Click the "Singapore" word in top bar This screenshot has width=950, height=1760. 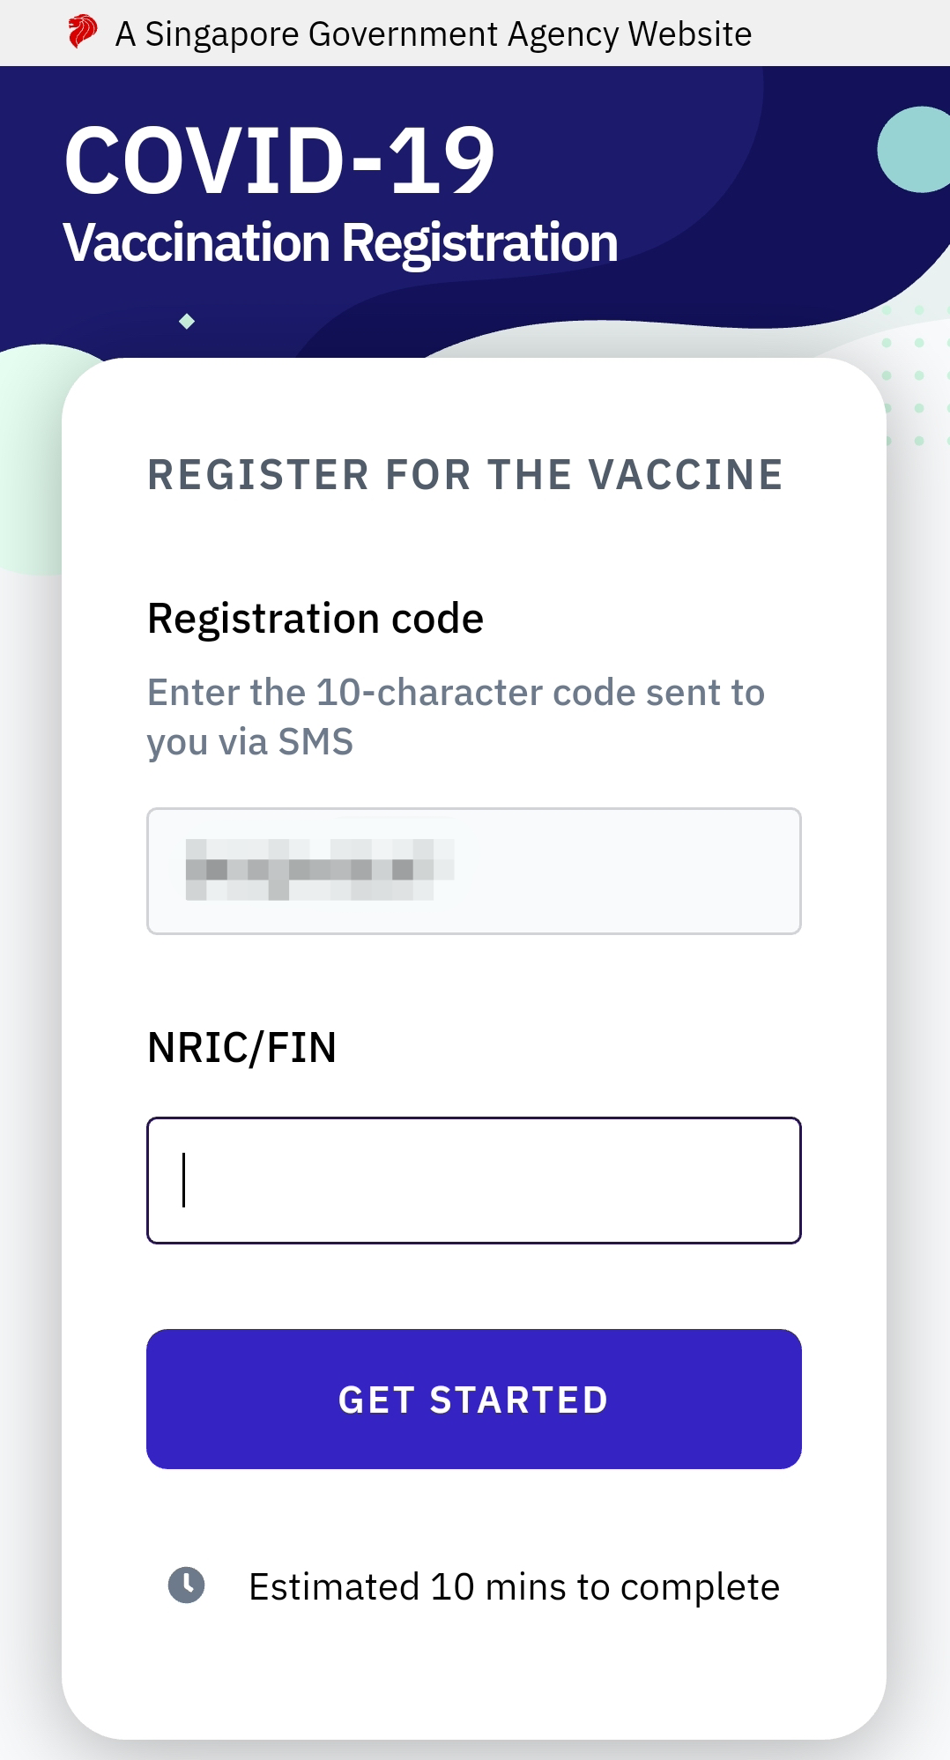coord(222,34)
